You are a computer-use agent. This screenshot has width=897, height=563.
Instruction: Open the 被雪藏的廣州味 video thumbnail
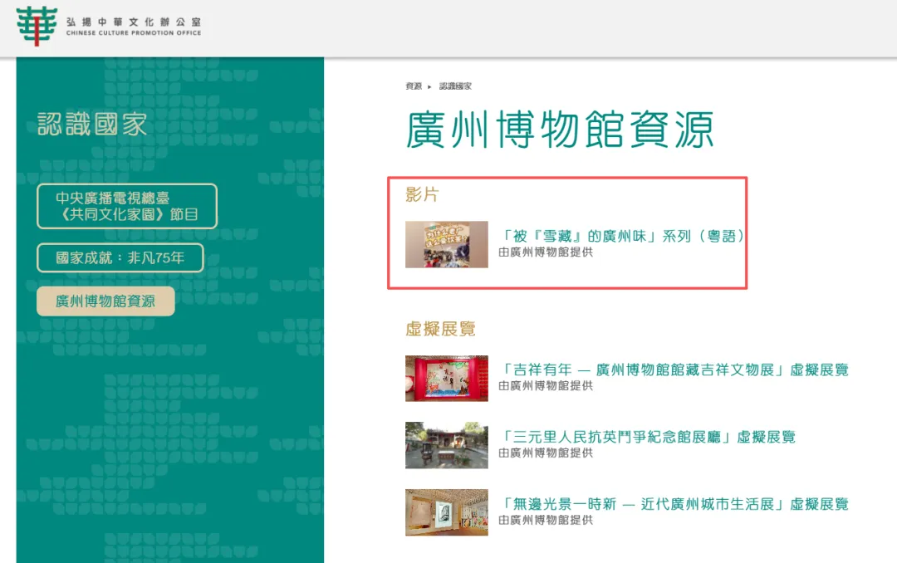[x=447, y=244]
